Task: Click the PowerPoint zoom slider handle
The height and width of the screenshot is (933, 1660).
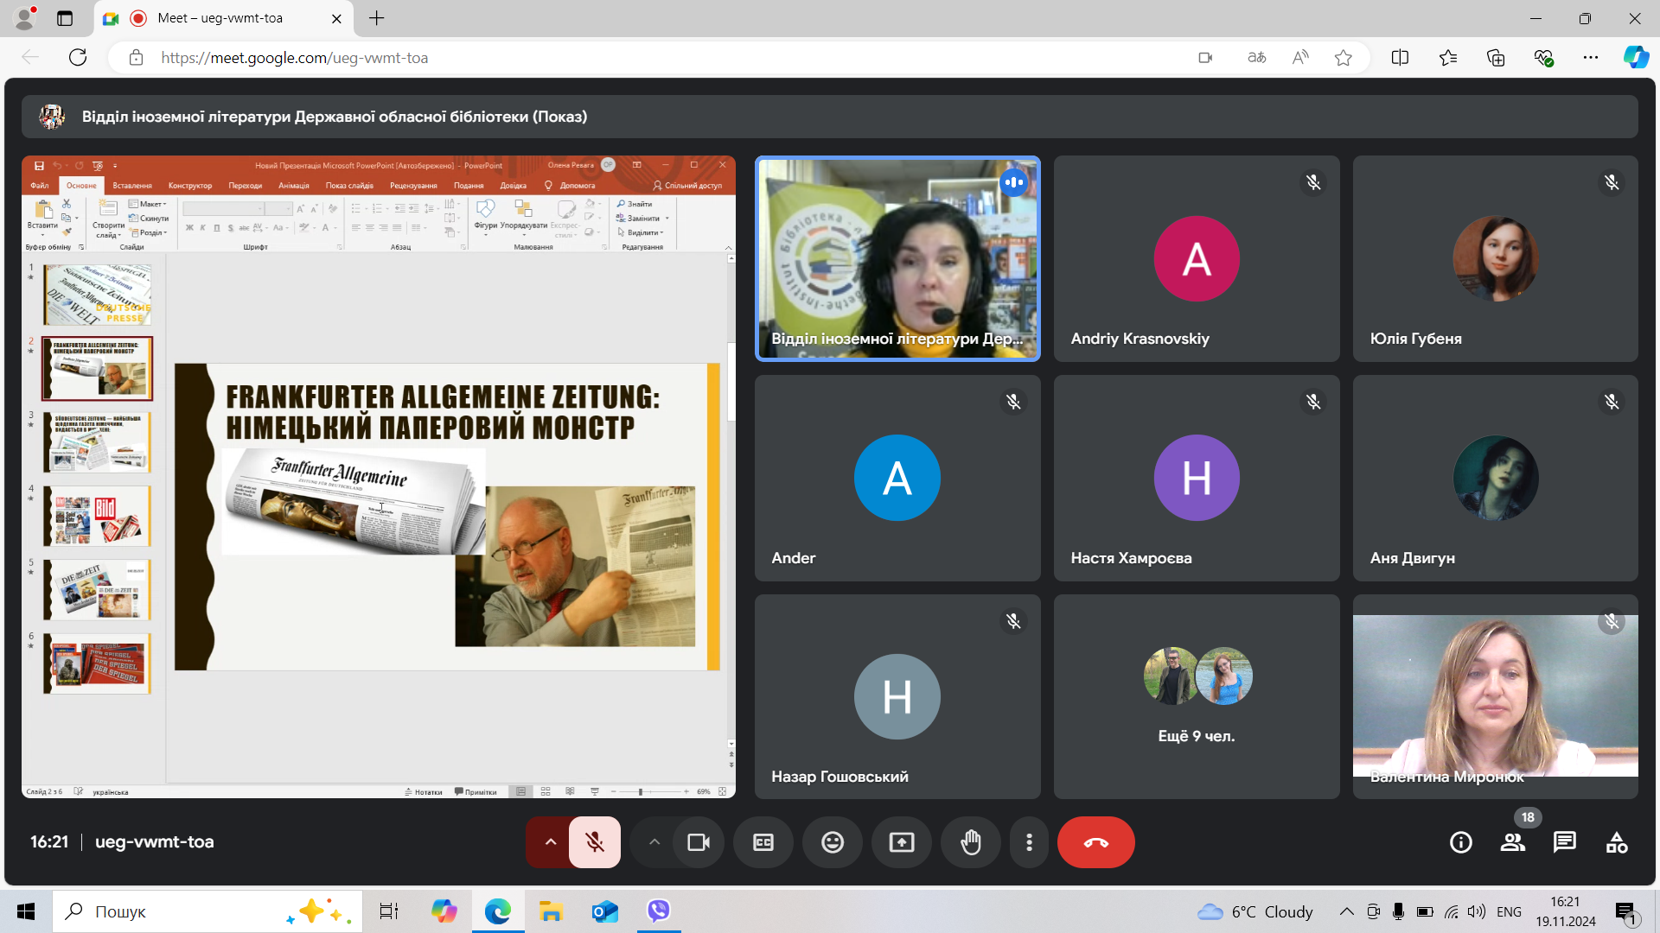Action: click(x=640, y=791)
